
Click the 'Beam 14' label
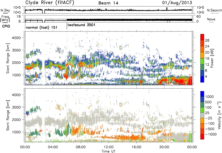tap(108, 3)
